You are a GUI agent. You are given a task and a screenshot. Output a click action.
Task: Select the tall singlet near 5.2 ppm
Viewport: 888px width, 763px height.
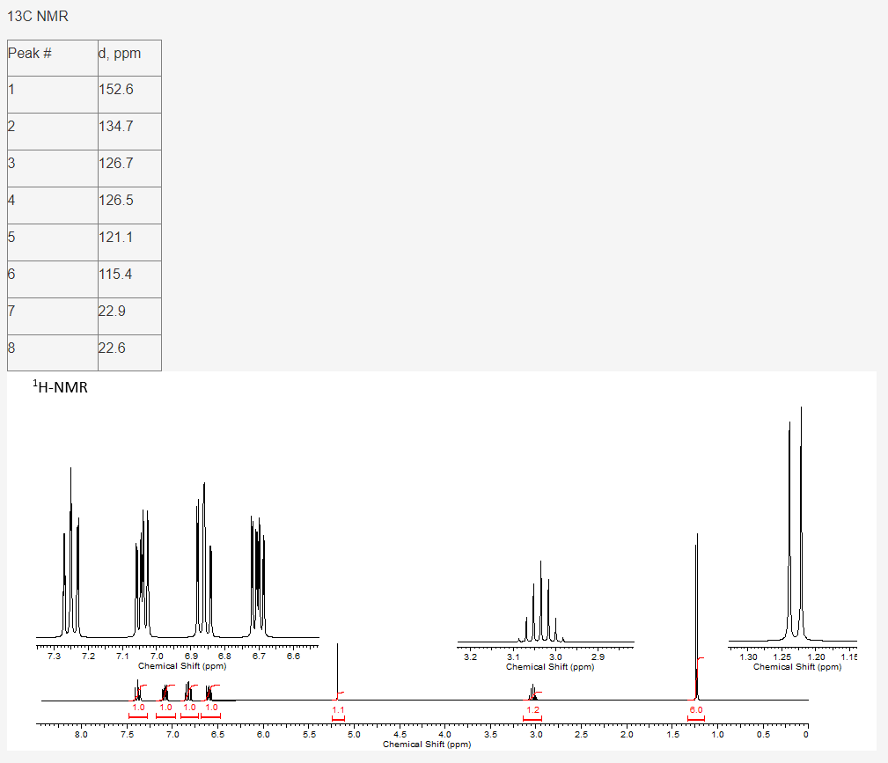pos(338,669)
